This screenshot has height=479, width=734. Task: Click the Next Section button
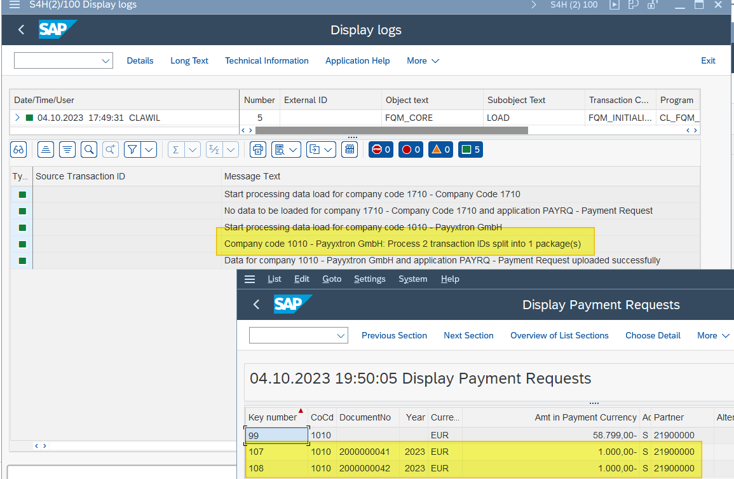(468, 335)
